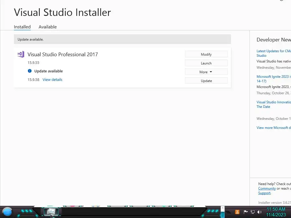
Task: Click the Installer version text
Action: tap(275, 203)
